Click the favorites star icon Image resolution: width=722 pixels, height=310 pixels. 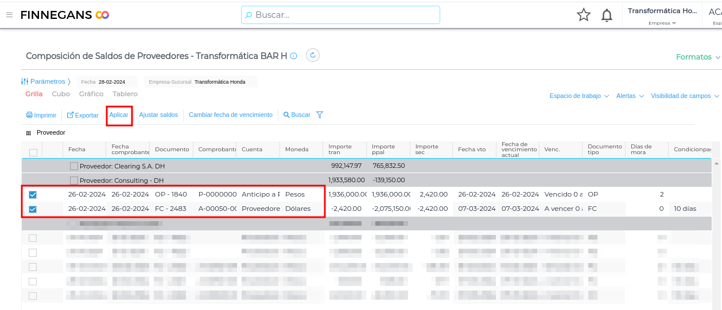coord(584,15)
